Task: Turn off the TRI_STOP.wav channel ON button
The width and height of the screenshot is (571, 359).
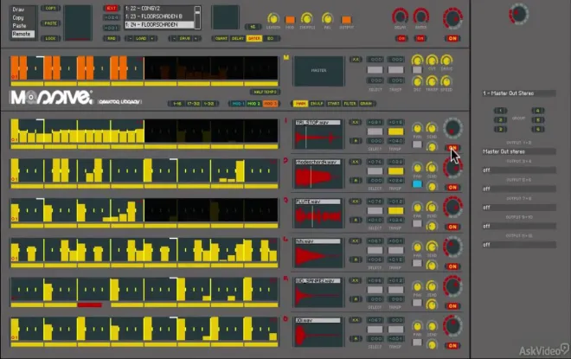Action: click(452, 148)
